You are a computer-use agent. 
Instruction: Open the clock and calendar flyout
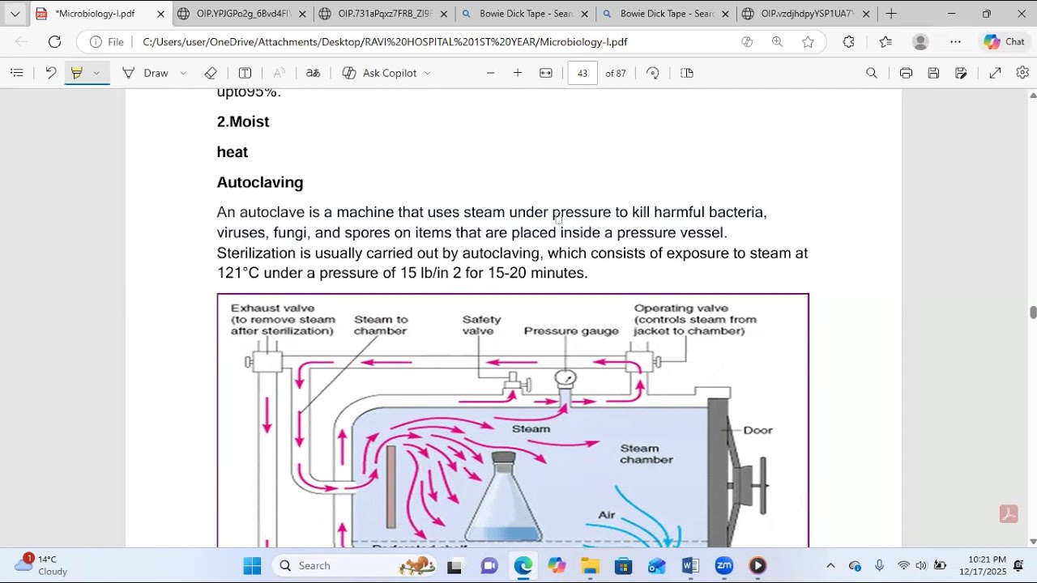[987, 565]
